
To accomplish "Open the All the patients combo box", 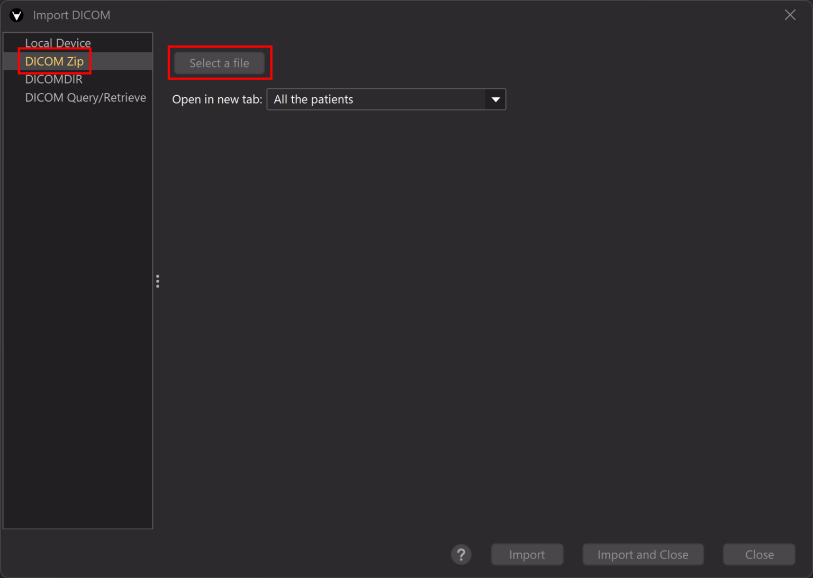I will 376,99.
